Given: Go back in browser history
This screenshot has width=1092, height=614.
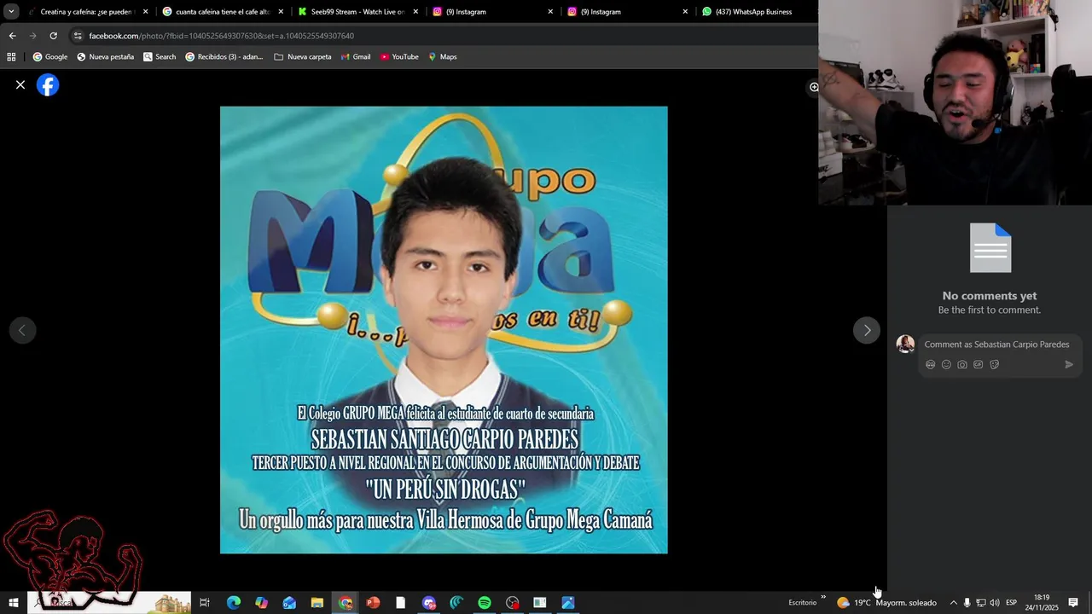Looking at the screenshot, I should point(12,36).
